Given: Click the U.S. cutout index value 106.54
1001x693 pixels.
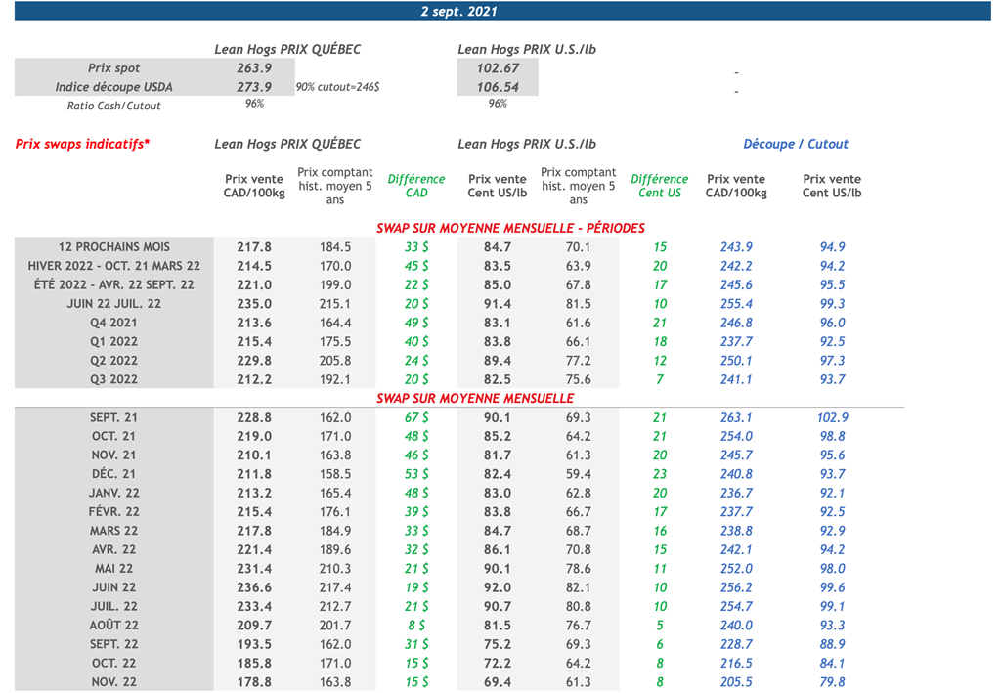Looking at the screenshot, I should [x=498, y=87].
